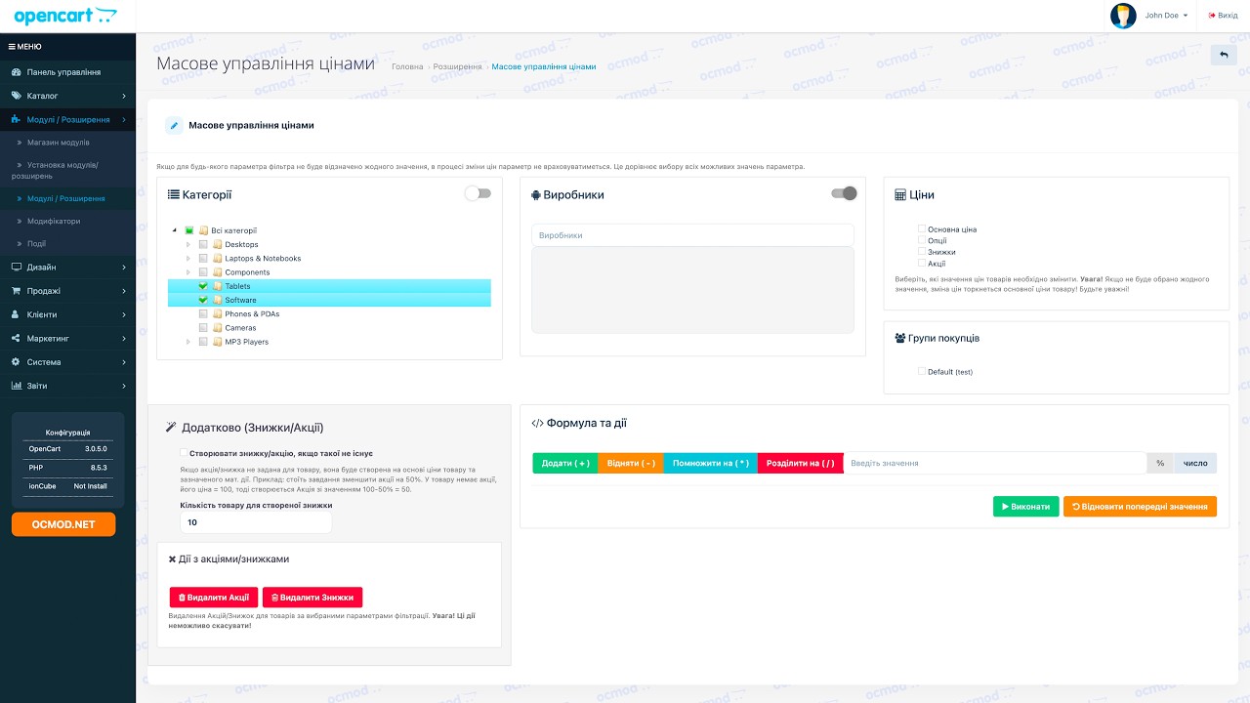
Task: Click the Cameras folder icon
Action: coord(218,328)
